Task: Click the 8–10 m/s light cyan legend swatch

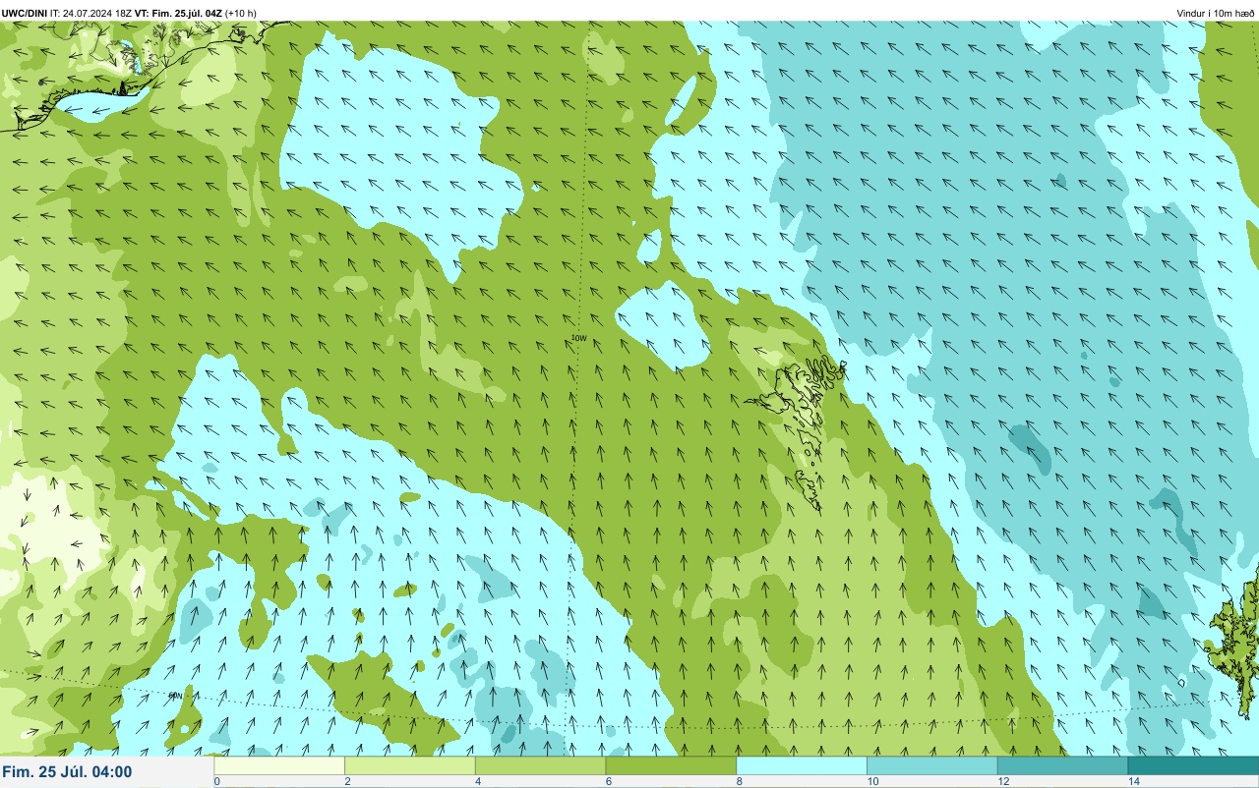Action: tap(802, 766)
